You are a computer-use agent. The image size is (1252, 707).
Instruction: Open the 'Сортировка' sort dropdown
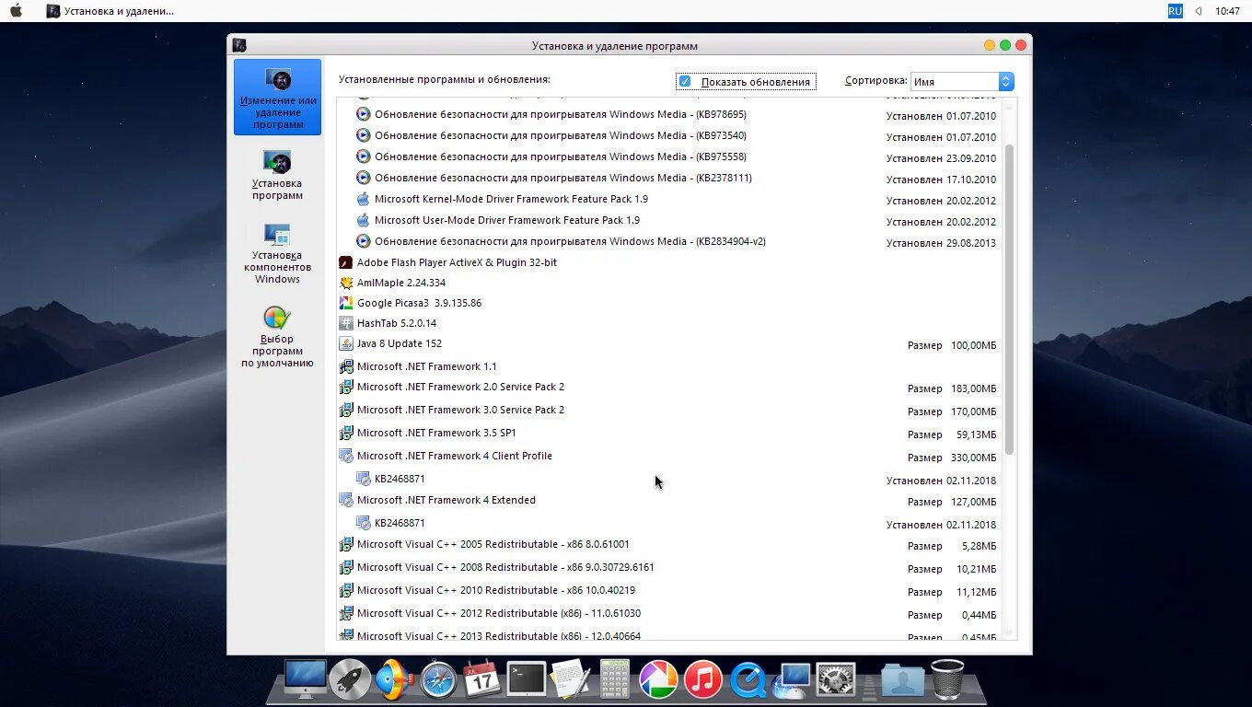tap(962, 82)
